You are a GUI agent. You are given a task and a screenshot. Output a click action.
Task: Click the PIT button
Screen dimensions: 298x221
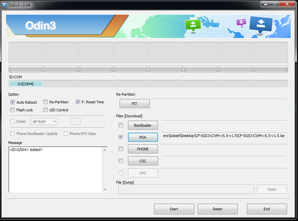[135, 104]
